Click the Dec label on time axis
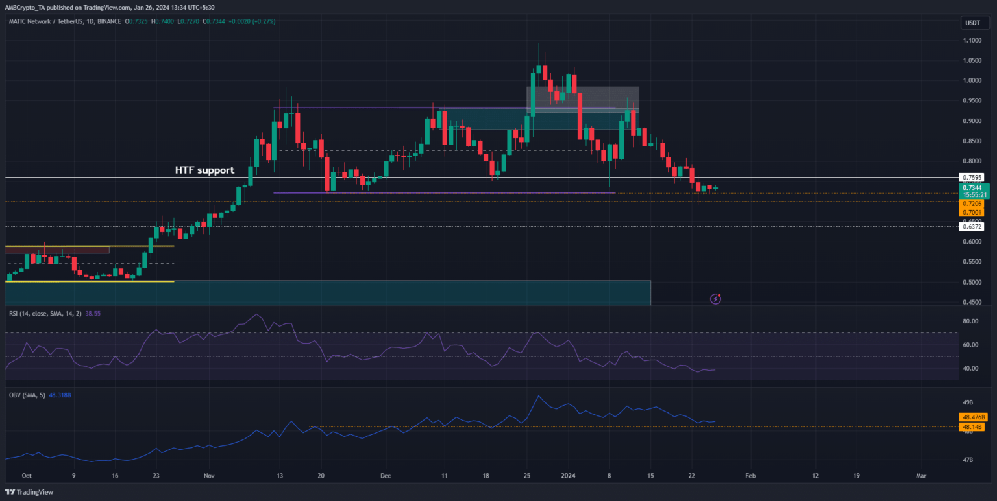The height and width of the screenshot is (501, 997). (x=385, y=475)
